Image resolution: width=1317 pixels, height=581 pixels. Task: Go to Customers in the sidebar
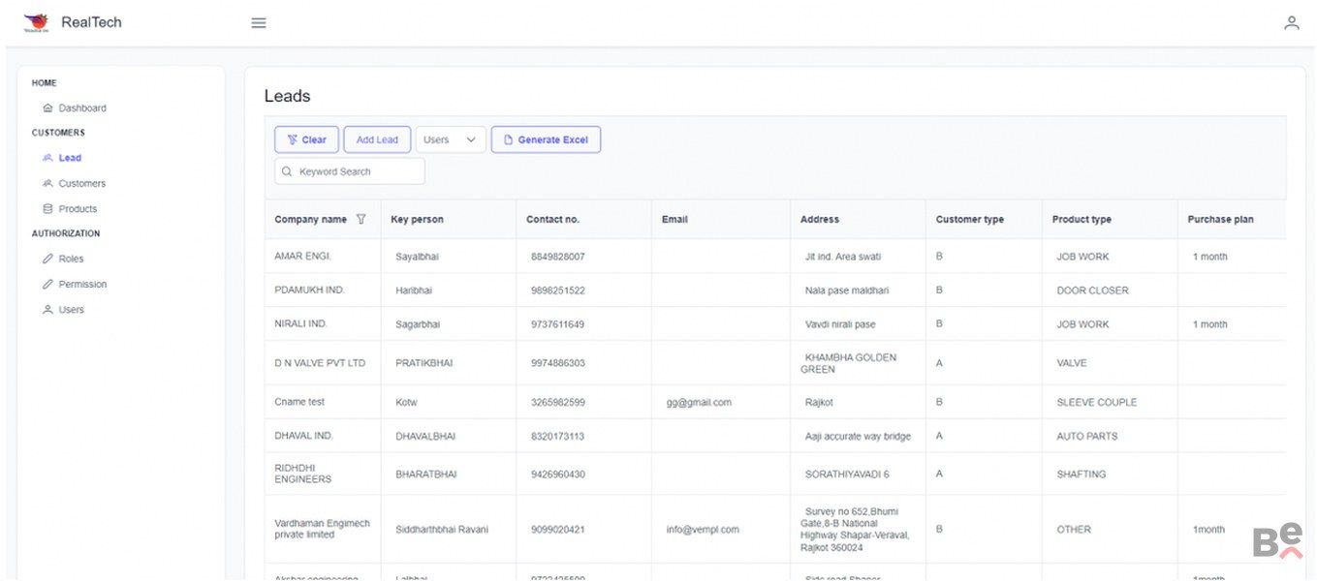pyautogui.click(x=81, y=184)
